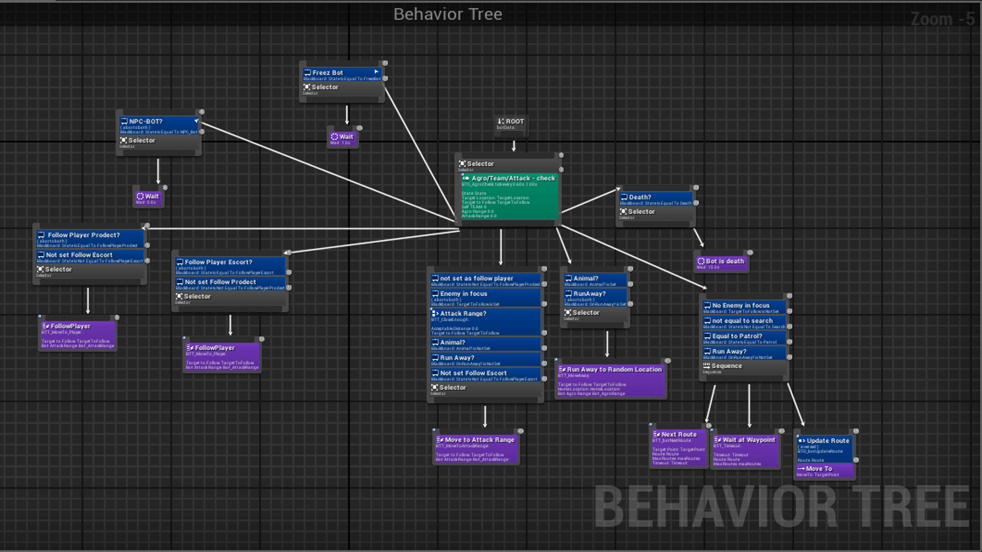Click the task icon on Next Route

tap(656, 434)
